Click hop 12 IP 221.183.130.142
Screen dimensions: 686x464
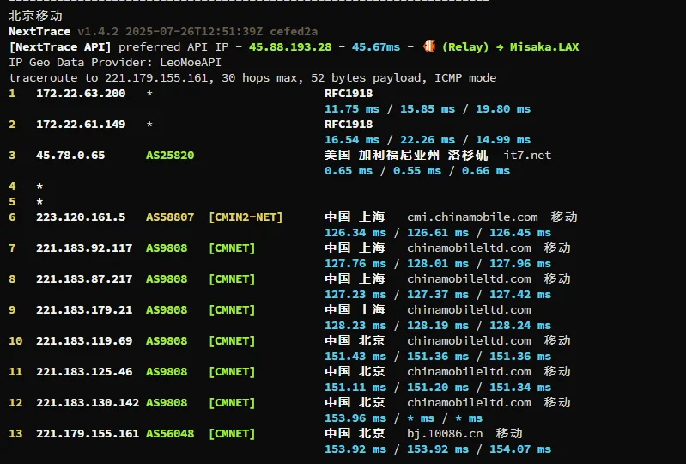click(88, 403)
